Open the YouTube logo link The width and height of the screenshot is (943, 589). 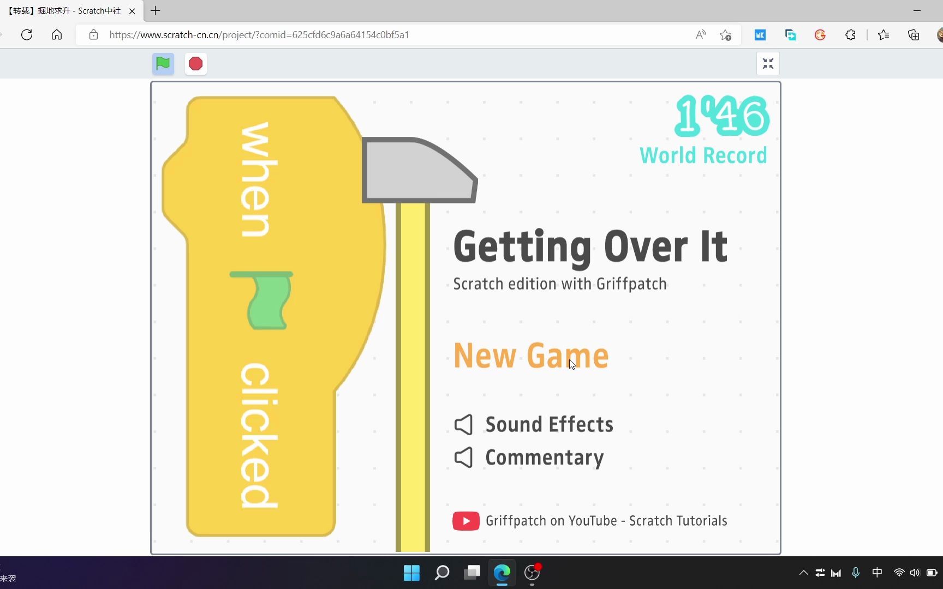coord(466,521)
